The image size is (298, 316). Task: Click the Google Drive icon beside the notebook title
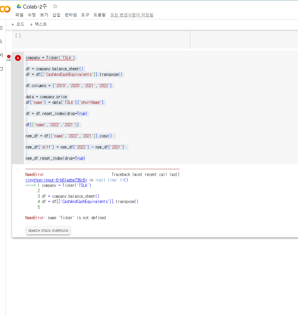tap(19, 6)
